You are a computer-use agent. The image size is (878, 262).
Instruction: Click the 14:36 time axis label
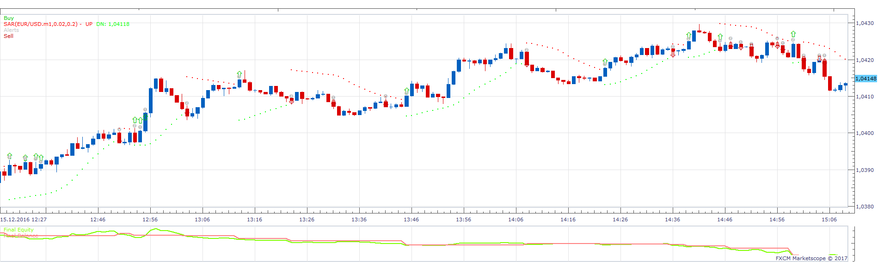click(673, 219)
